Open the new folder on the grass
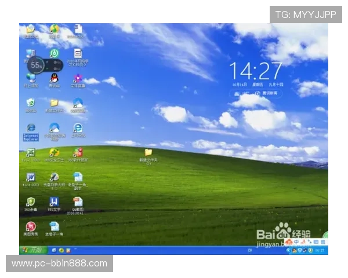This screenshot has height=278, width=348. pyautogui.click(x=148, y=152)
